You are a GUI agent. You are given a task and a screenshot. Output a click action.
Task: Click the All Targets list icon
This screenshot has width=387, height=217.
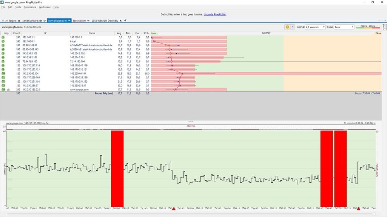[3, 21]
